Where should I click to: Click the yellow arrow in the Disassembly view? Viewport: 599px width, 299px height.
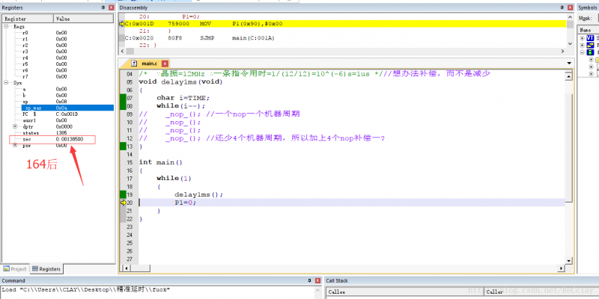pyautogui.click(x=121, y=24)
